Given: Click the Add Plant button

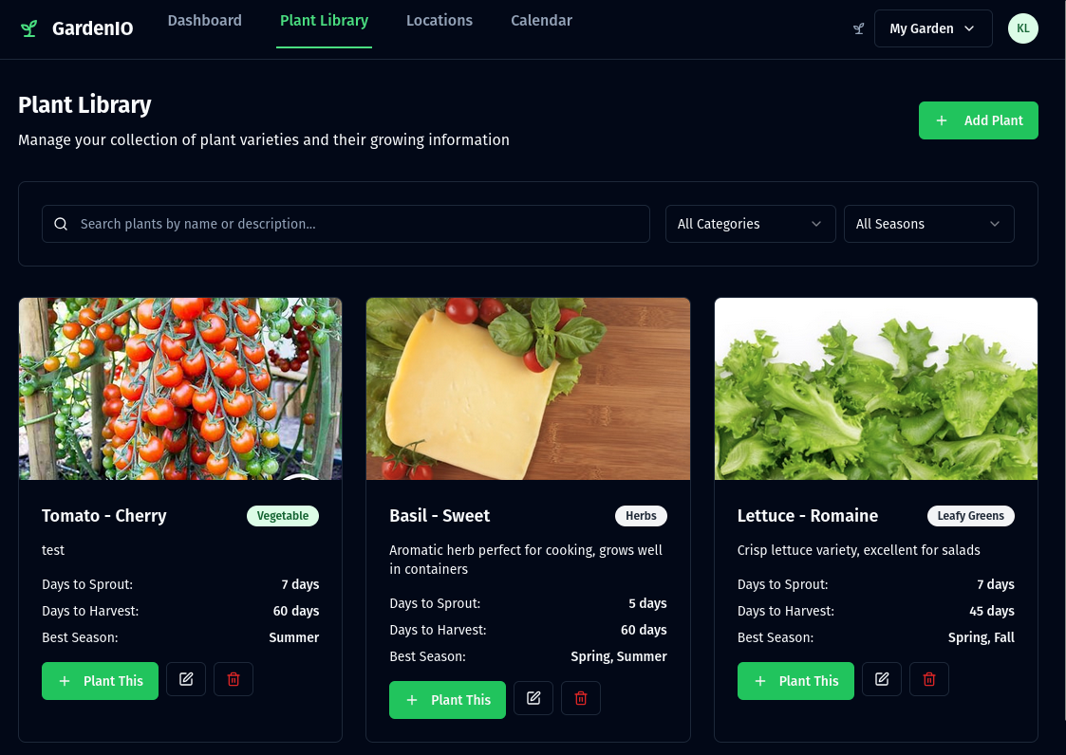Looking at the screenshot, I should pos(979,120).
